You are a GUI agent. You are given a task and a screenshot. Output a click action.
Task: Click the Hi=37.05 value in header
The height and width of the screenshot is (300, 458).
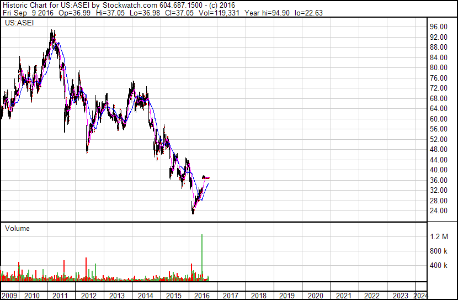coord(110,13)
